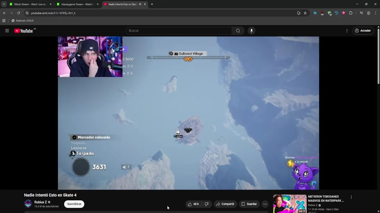Click the search magnifier button
This screenshot has height=213, width=380.
click(238, 31)
